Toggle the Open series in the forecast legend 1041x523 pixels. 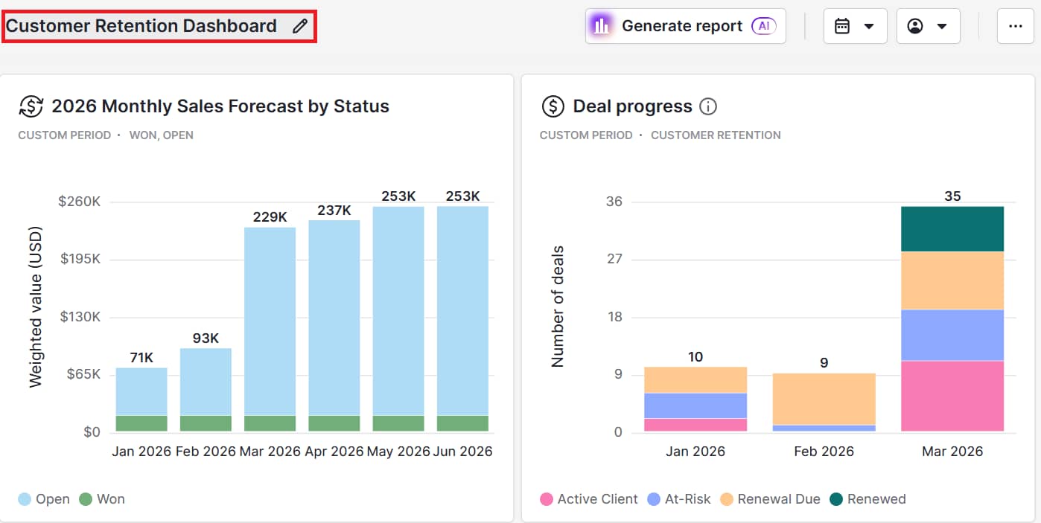[44, 498]
